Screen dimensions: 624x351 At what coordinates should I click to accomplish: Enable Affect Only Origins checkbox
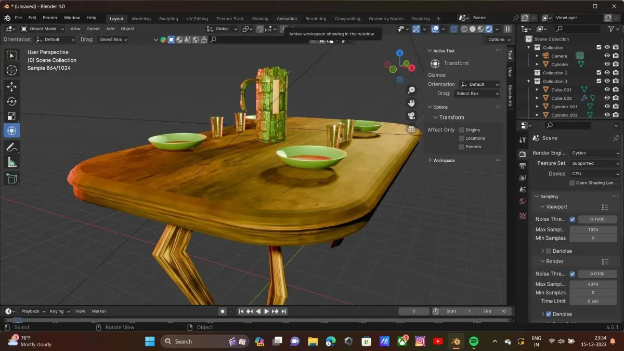pyautogui.click(x=461, y=130)
